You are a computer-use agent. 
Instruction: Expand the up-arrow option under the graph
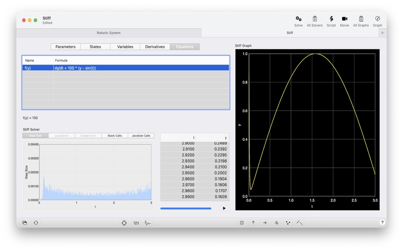[x=253, y=223]
